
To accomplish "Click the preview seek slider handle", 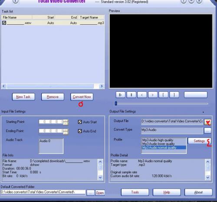I will (116, 103).
